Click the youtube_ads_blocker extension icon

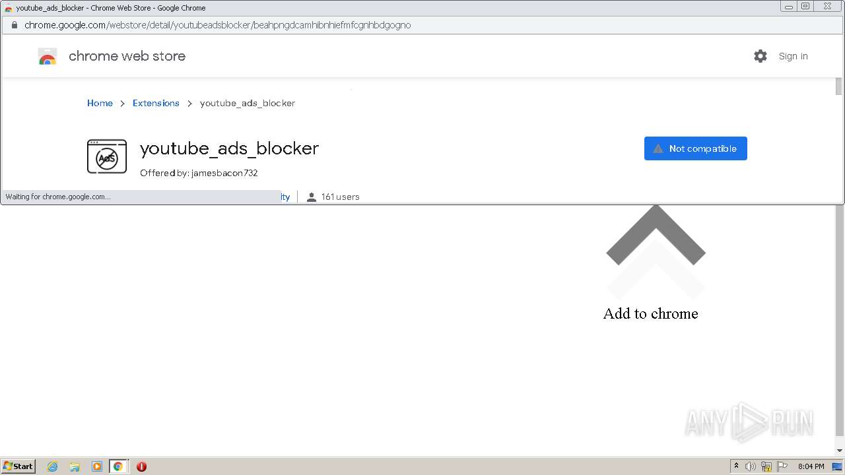tap(107, 156)
